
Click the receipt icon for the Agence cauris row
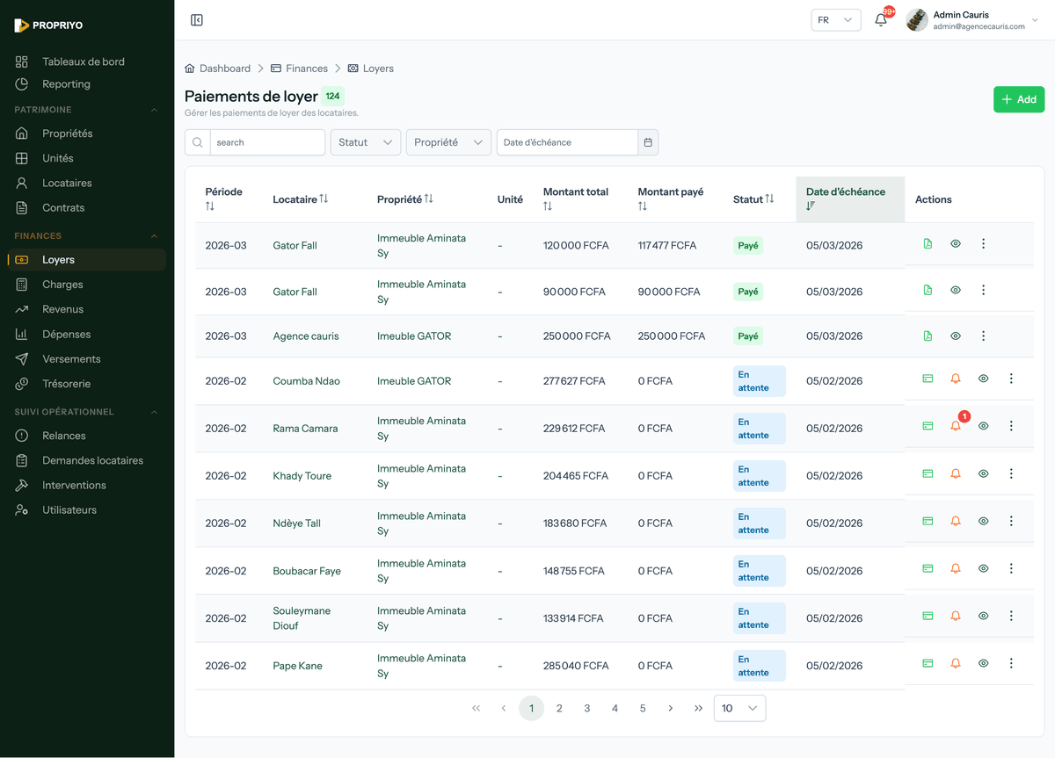tap(928, 336)
